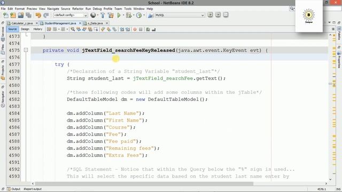Open the Edit menu
342x192 pixels.
pyautogui.click(x=10, y=9)
